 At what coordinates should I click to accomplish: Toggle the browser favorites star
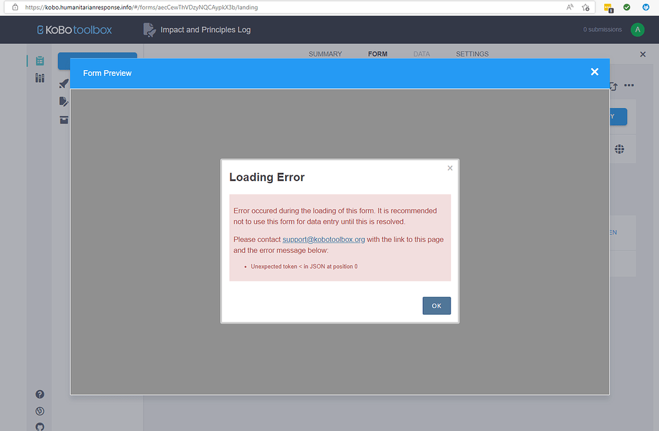click(x=586, y=7)
